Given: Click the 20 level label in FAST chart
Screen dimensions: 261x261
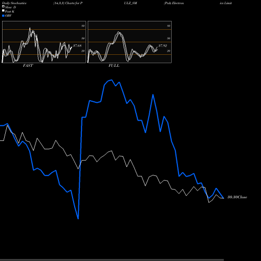Looking at the screenshot, I should click(83, 51).
